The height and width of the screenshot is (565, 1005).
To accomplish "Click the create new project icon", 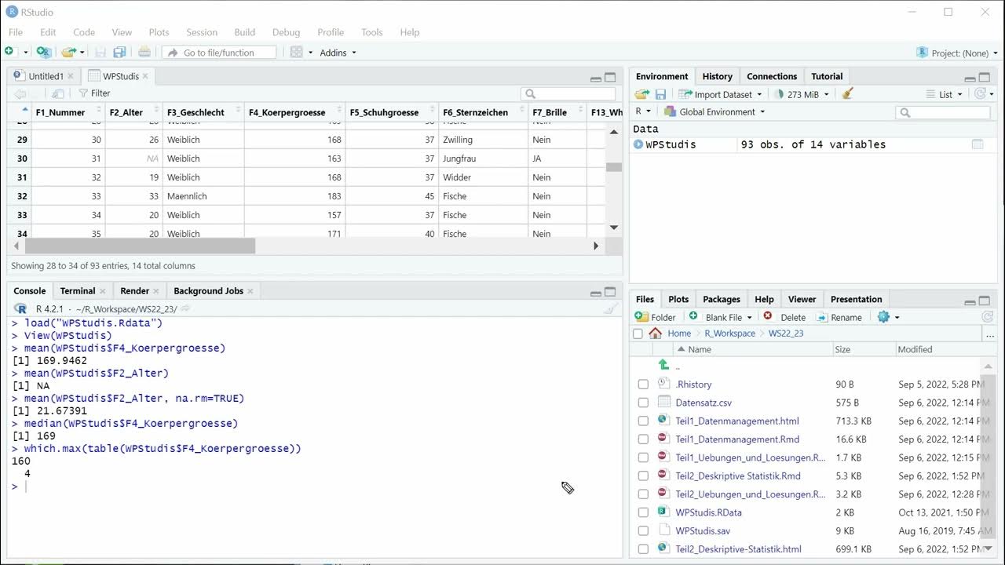I will pos(44,53).
